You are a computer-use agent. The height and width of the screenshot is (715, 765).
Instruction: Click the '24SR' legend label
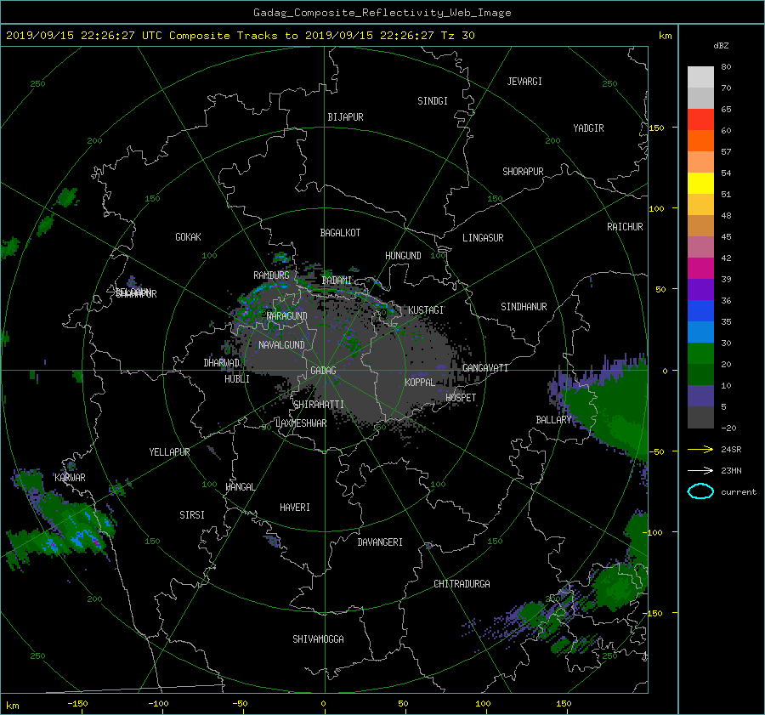[731, 450]
